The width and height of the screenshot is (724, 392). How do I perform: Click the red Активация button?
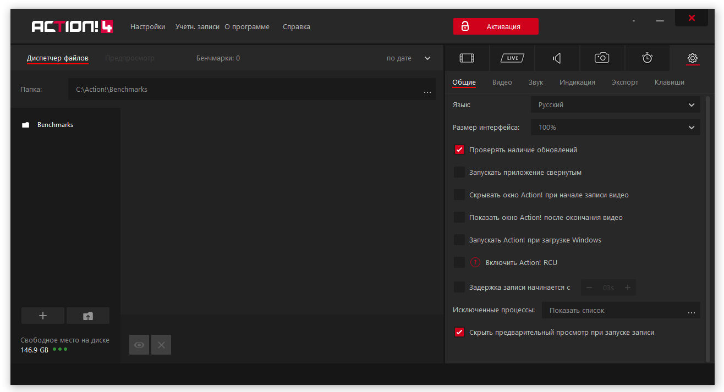pyautogui.click(x=496, y=26)
